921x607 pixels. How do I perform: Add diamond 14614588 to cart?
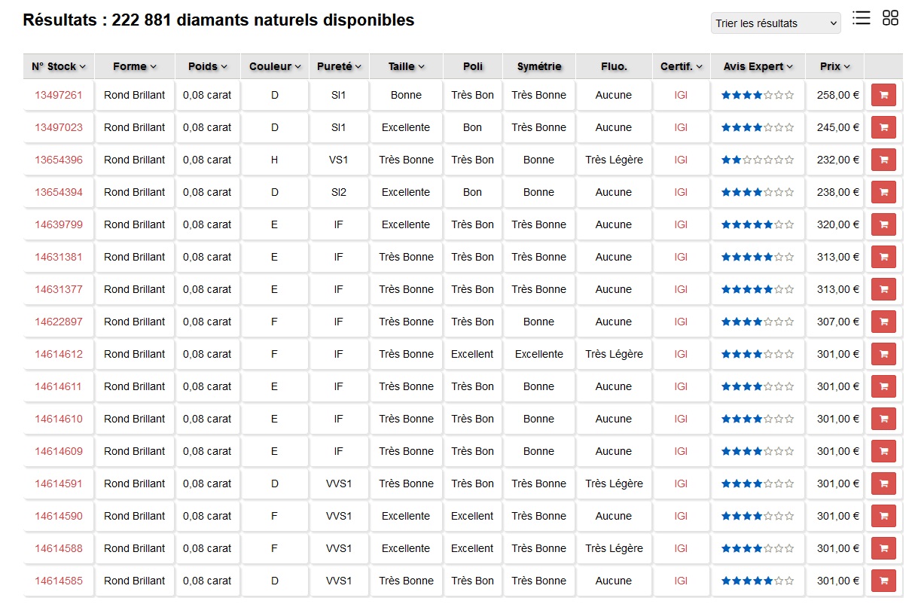pyautogui.click(x=883, y=548)
